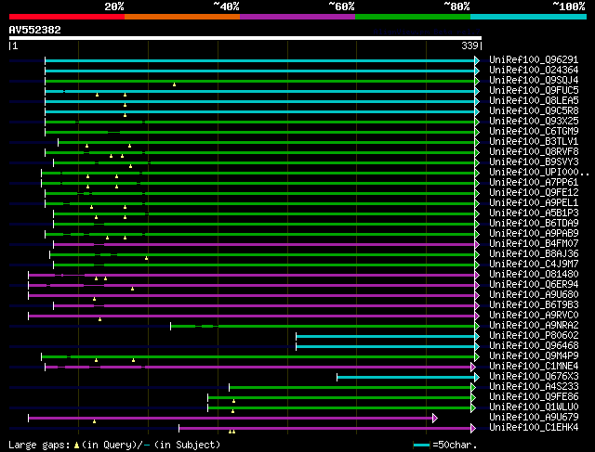Click the UniRef100_Q9FUC5 label
Image resolution: width=595 pixels, height=452 pixels.
pyautogui.click(x=534, y=91)
